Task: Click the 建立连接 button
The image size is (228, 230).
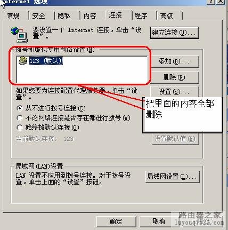Action: click(x=174, y=33)
